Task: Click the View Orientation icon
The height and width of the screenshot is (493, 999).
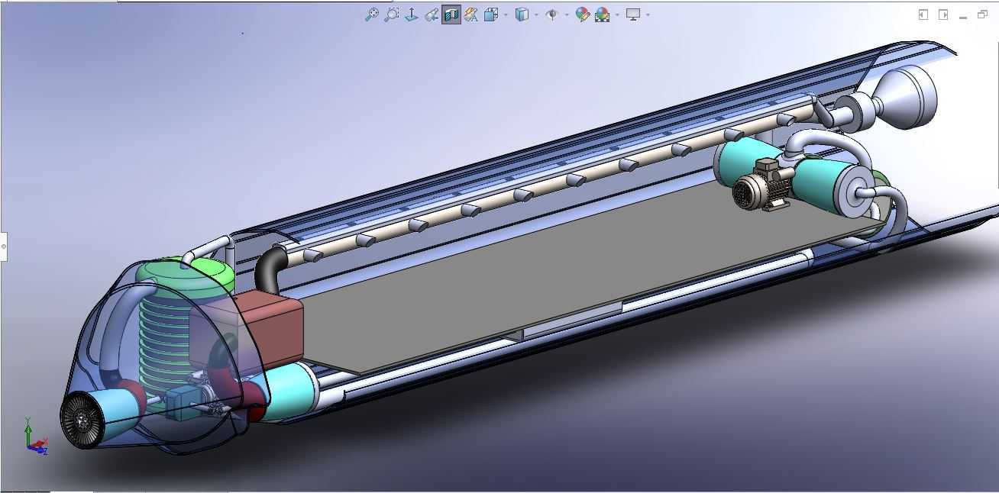Action: click(492, 14)
